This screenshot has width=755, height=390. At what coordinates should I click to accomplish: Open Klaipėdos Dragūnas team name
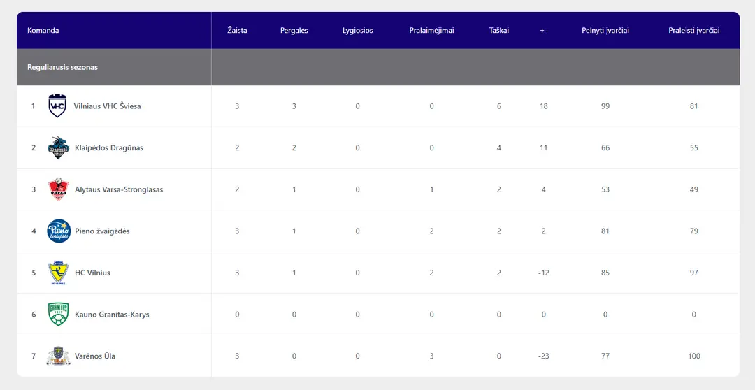(109, 147)
